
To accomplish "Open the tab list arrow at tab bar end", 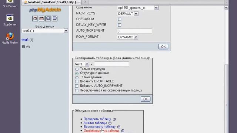I will click(226, 2).
